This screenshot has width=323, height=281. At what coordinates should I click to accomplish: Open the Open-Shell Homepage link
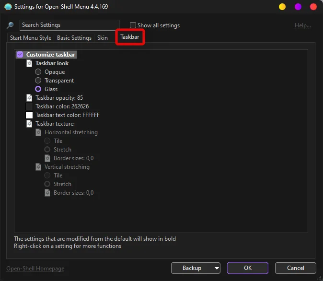click(35, 269)
